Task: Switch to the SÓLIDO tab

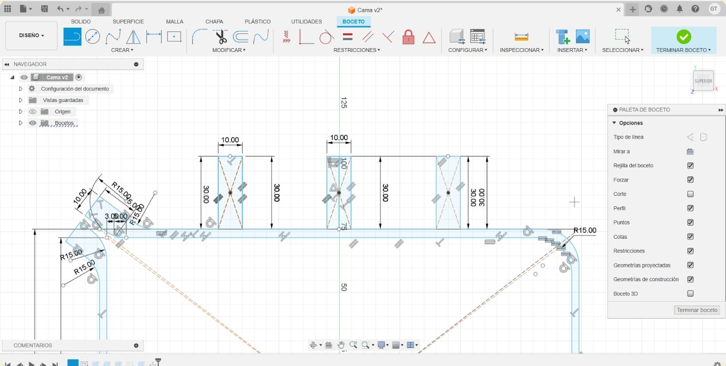Action: coord(81,21)
